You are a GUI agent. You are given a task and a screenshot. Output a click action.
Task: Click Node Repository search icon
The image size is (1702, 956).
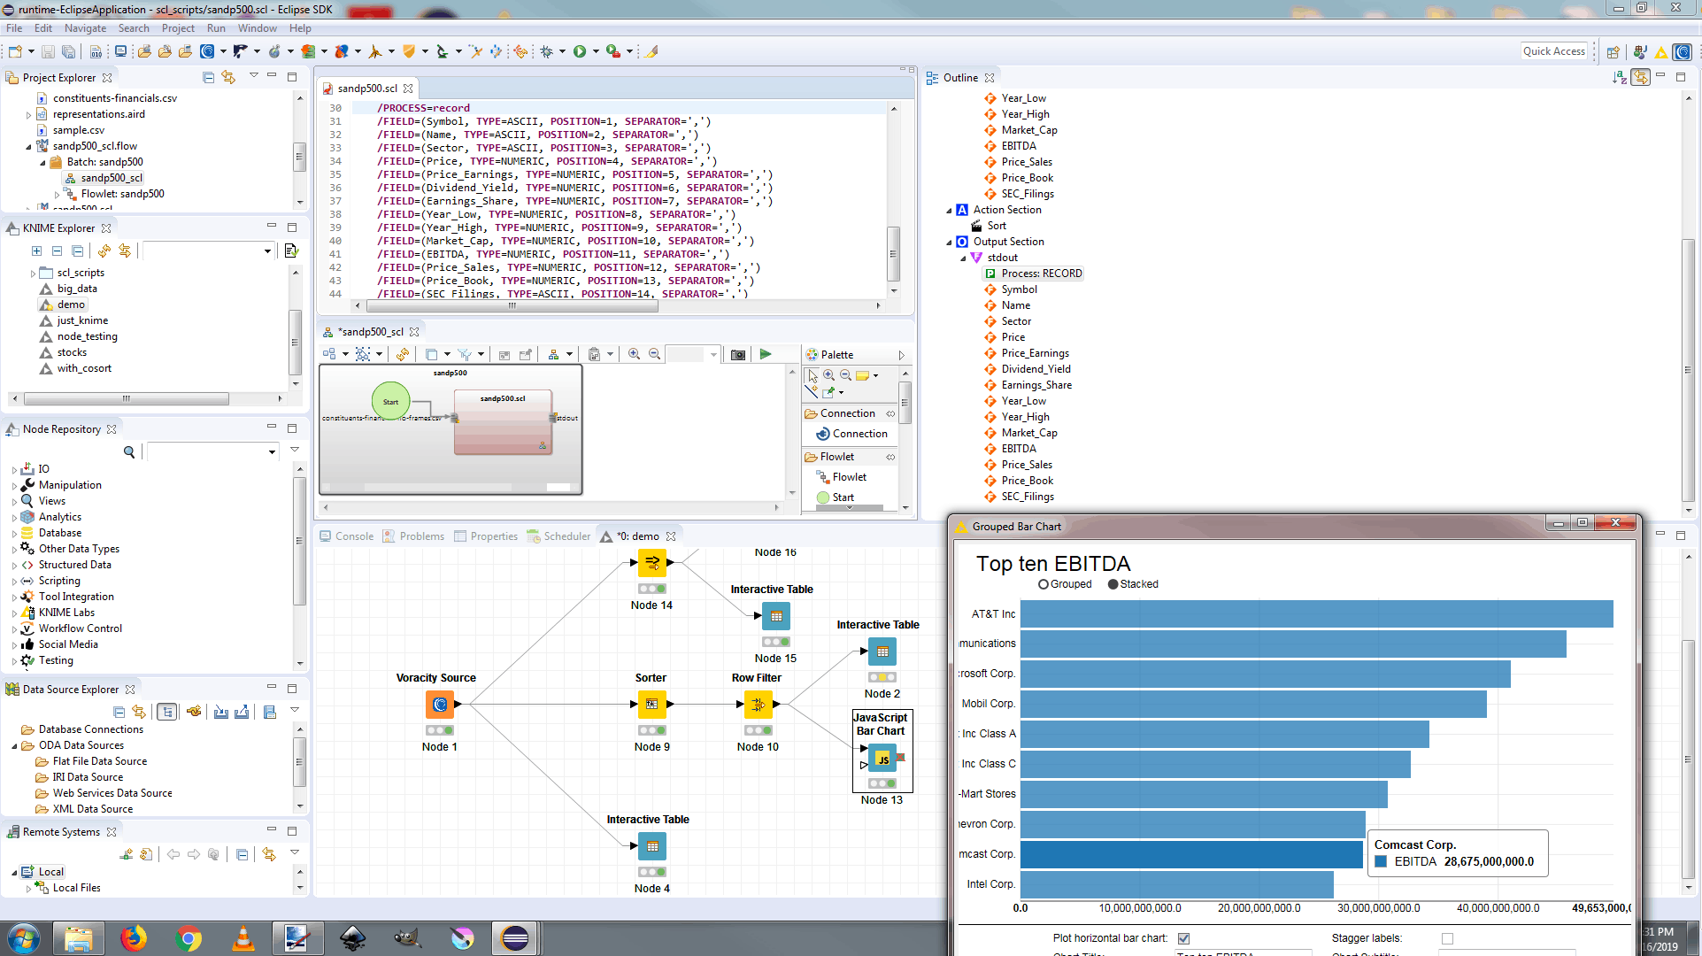pyautogui.click(x=129, y=452)
